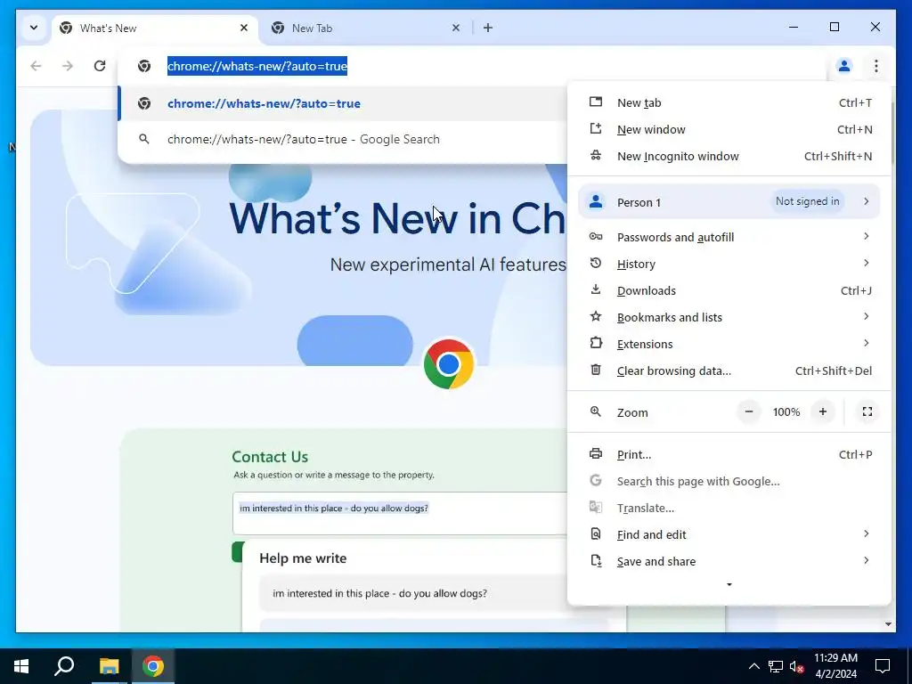Image resolution: width=912 pixels, height=684 pixels.
Task: Click the History clock icon
Action: tap(596, 263)
